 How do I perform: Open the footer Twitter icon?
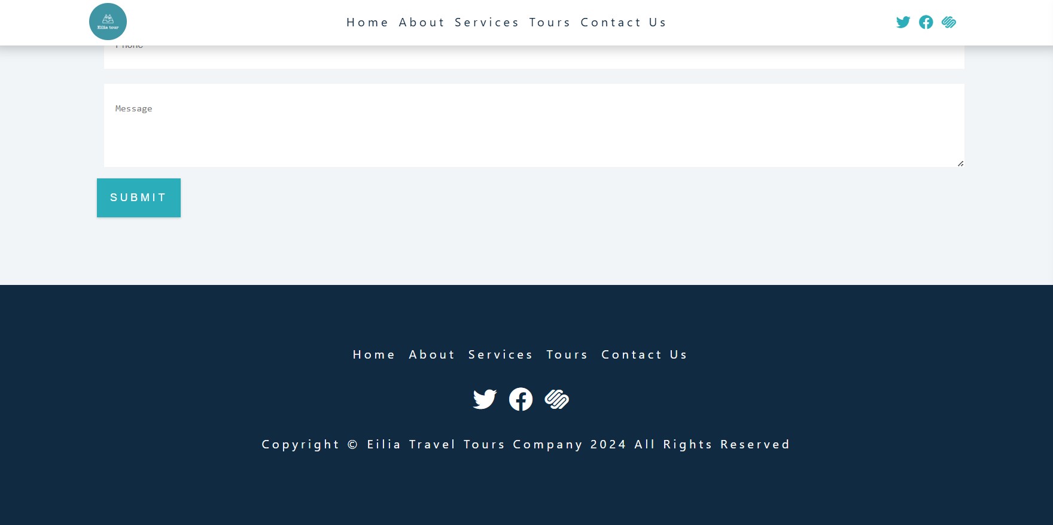tap(485, 399)
